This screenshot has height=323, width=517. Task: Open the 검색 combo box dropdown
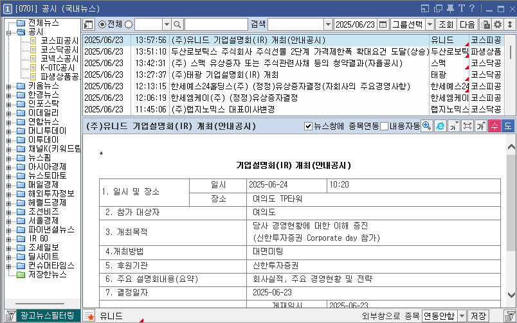(328, 24)
